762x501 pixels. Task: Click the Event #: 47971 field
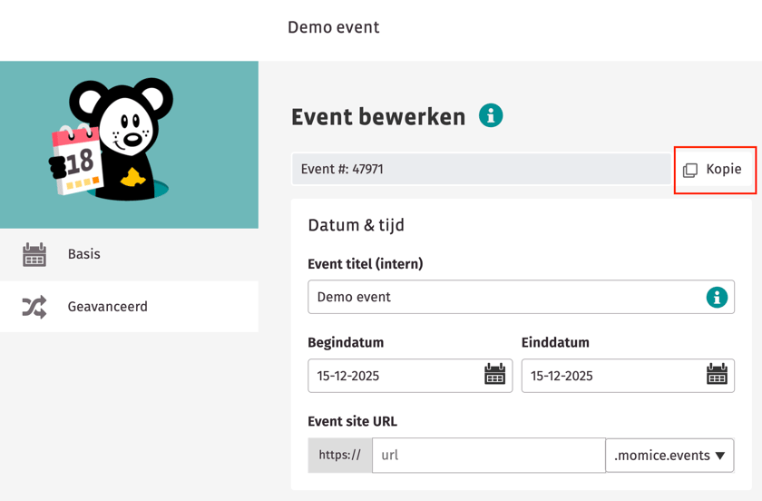pyautogui.click(x=481, y=169)
